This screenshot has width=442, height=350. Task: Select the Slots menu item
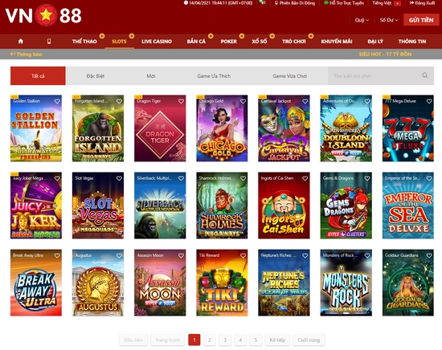pos(119,42)
